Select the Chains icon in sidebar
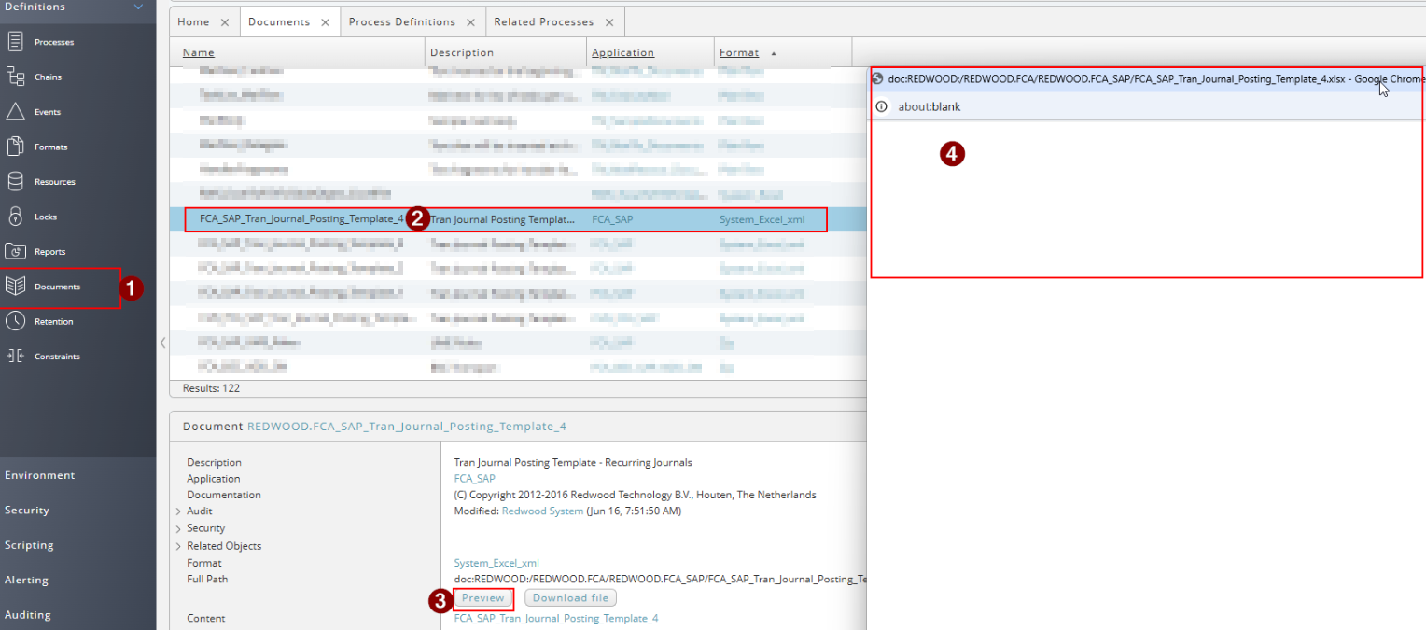The image size is (1426, 630). (x=15, y=77)
